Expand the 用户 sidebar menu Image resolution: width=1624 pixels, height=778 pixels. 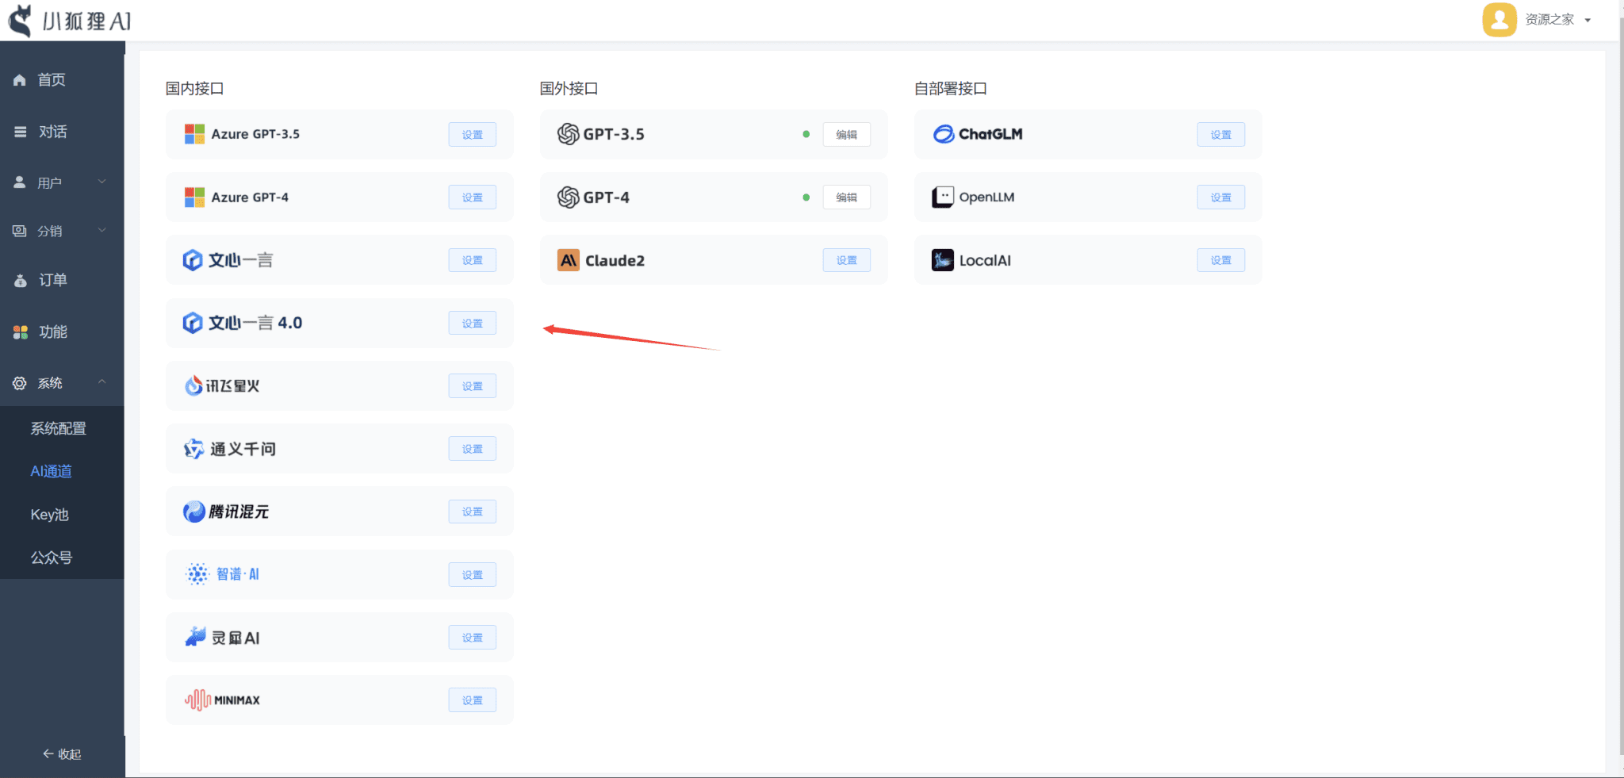61,182
